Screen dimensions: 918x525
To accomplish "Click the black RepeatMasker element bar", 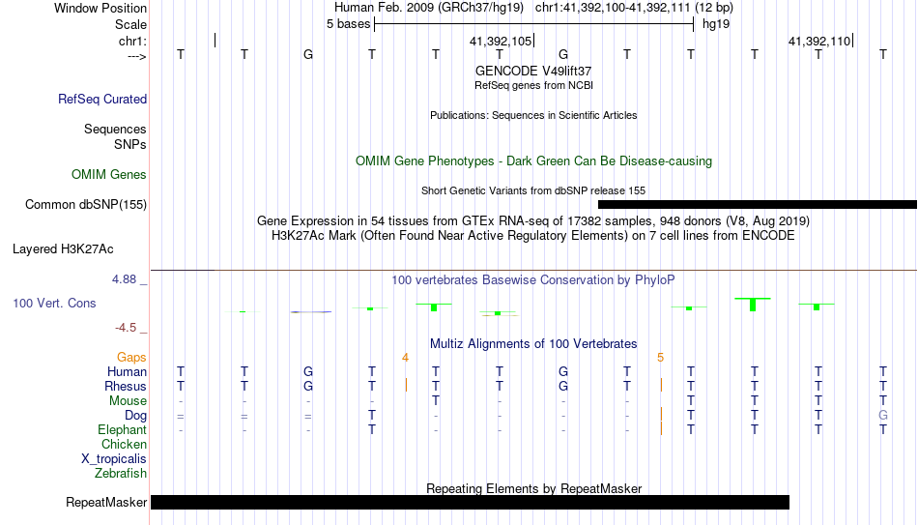I will coord(471,502).
